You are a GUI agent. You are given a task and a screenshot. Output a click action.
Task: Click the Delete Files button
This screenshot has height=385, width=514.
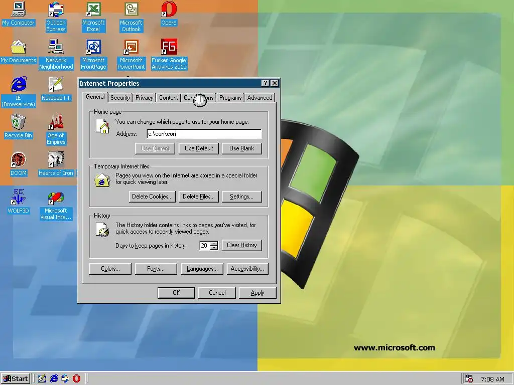199,197
